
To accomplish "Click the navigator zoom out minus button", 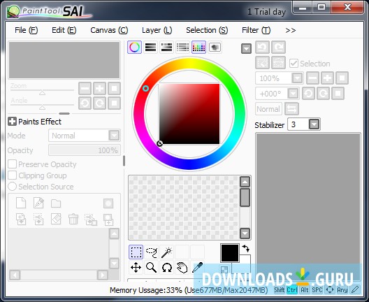I will point(85,88).
